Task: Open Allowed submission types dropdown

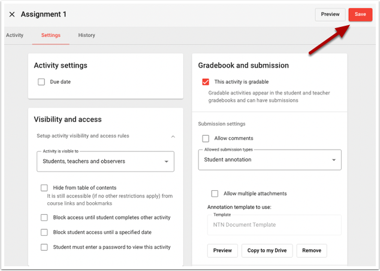Action: (269, 160)
